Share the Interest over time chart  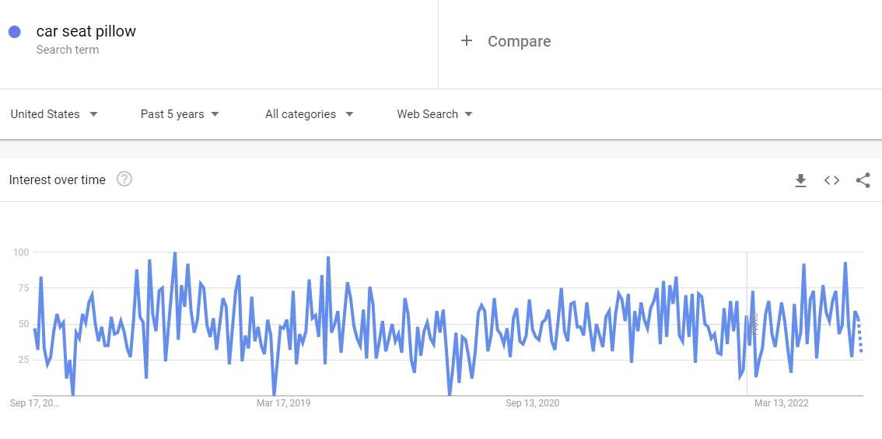[x=863, y=179]
